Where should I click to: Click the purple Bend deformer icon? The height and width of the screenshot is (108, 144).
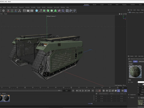coord(63,10)
